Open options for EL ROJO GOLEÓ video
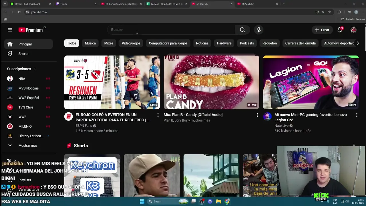366x206 pixels. pyautogui.click(x=158, y=115)
